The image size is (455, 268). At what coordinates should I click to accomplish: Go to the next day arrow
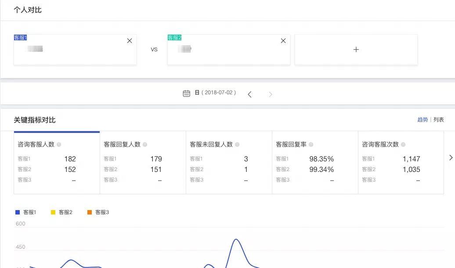coord(271,94)
